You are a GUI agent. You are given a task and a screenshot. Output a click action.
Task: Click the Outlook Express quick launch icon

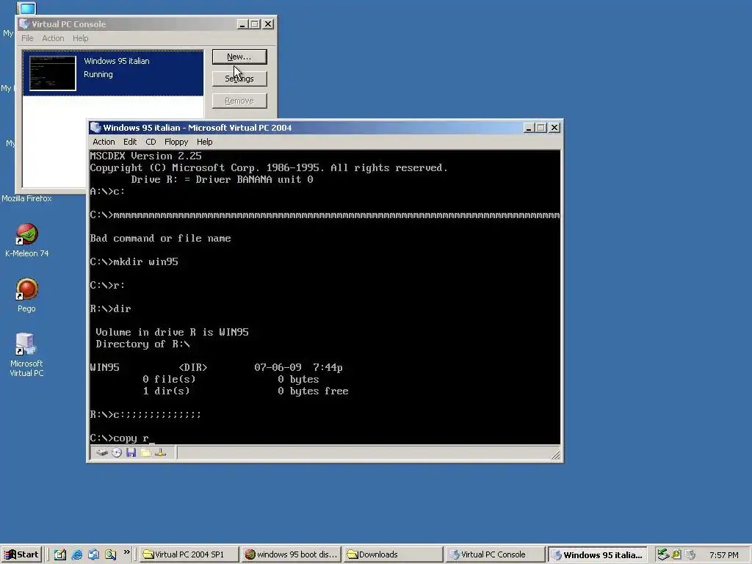point(93,554)
